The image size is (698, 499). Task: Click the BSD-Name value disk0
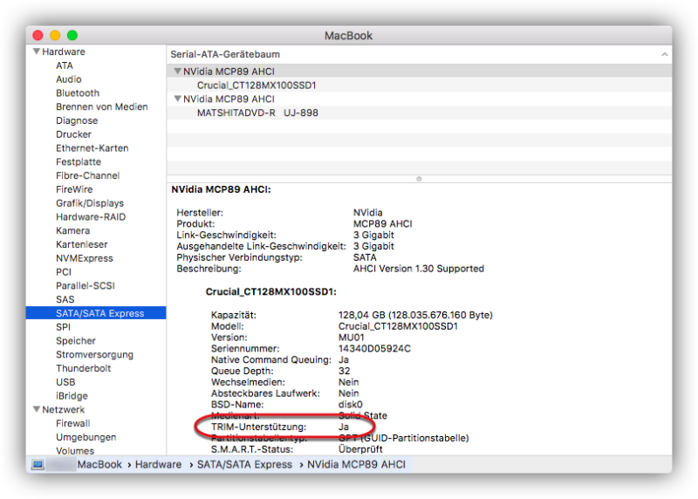[x=351, y=405]
